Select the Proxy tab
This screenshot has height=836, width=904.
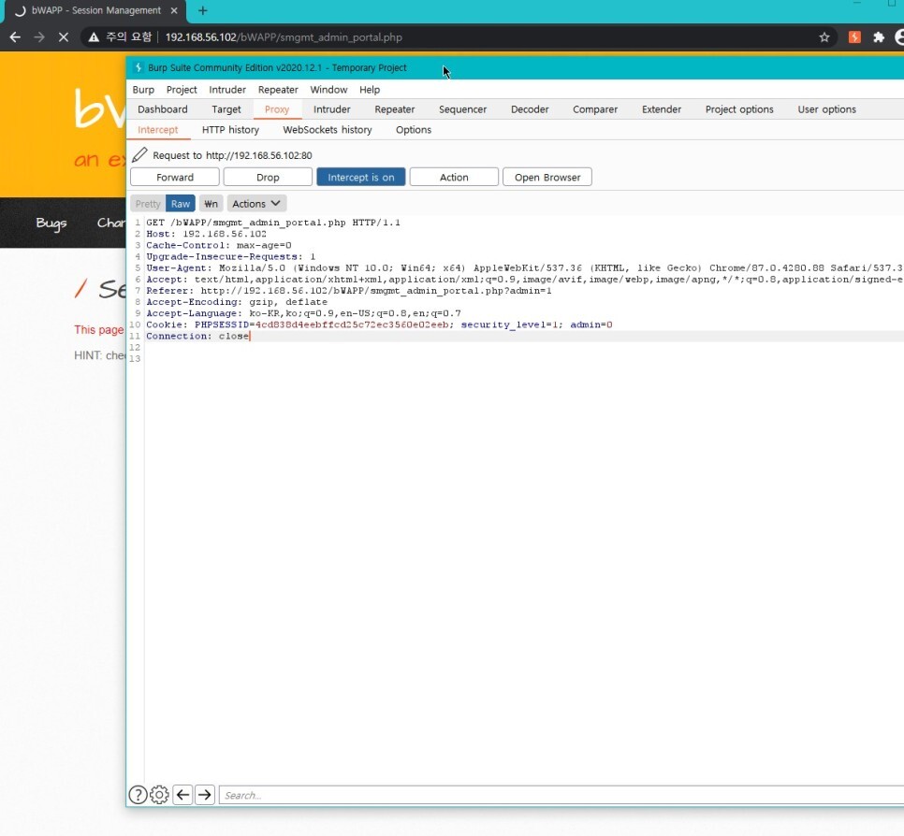click(x=277, y=108)
